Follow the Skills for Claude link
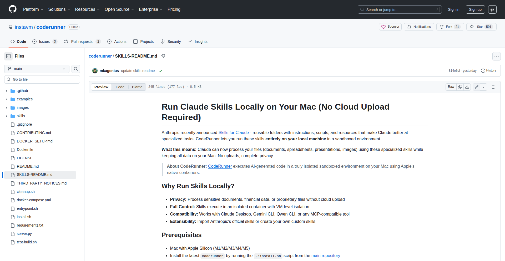 point(234,133)
